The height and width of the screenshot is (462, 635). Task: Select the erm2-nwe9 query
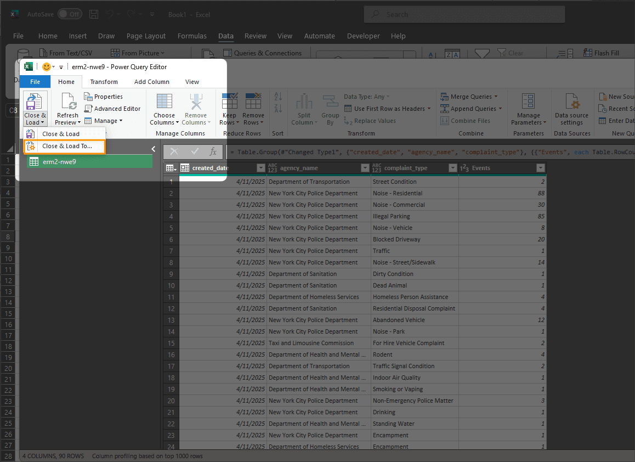pyautogui.click(x=89, y=162)
